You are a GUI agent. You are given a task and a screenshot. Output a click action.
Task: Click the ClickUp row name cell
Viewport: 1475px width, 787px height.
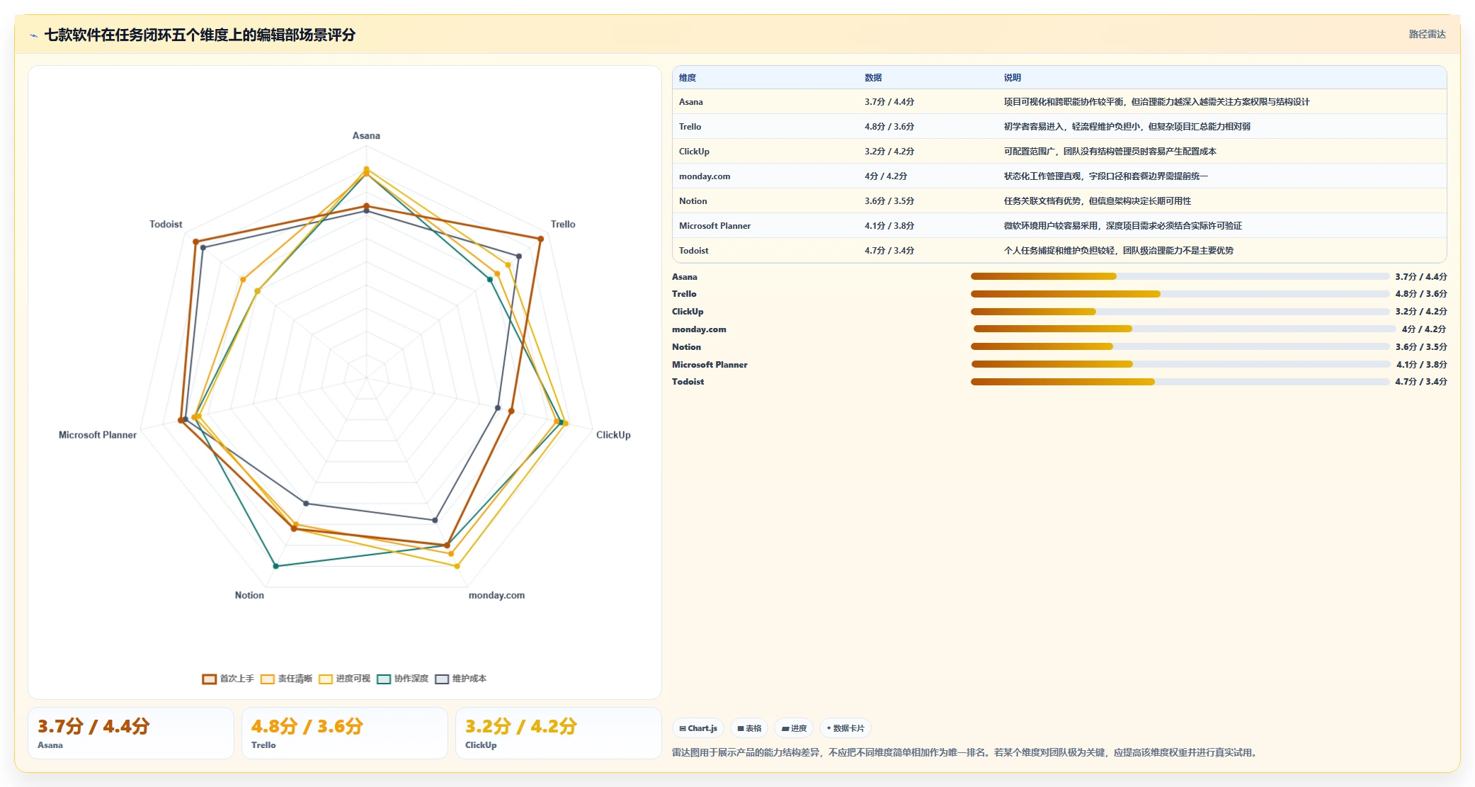pyautogui.click(x=694, y=152)
